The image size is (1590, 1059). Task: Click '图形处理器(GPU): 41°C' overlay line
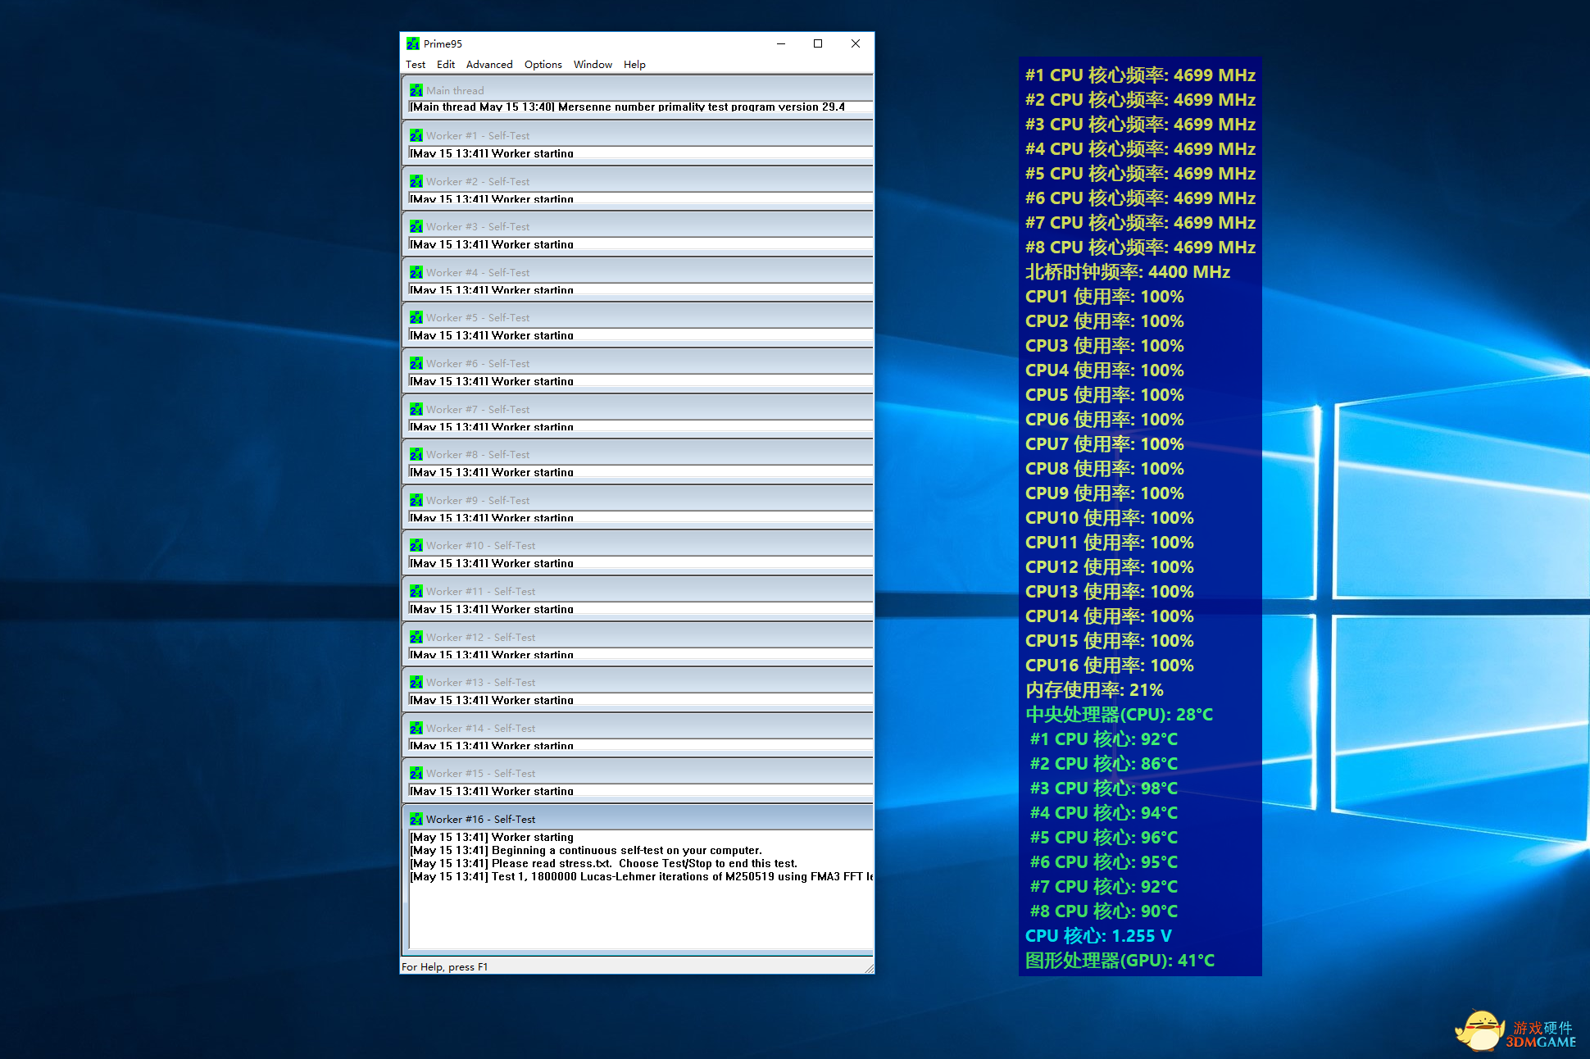click(x=1120, y=961)
